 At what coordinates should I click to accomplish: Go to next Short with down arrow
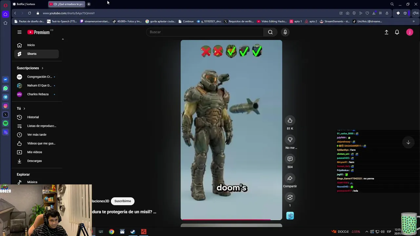tap(408, 142)
